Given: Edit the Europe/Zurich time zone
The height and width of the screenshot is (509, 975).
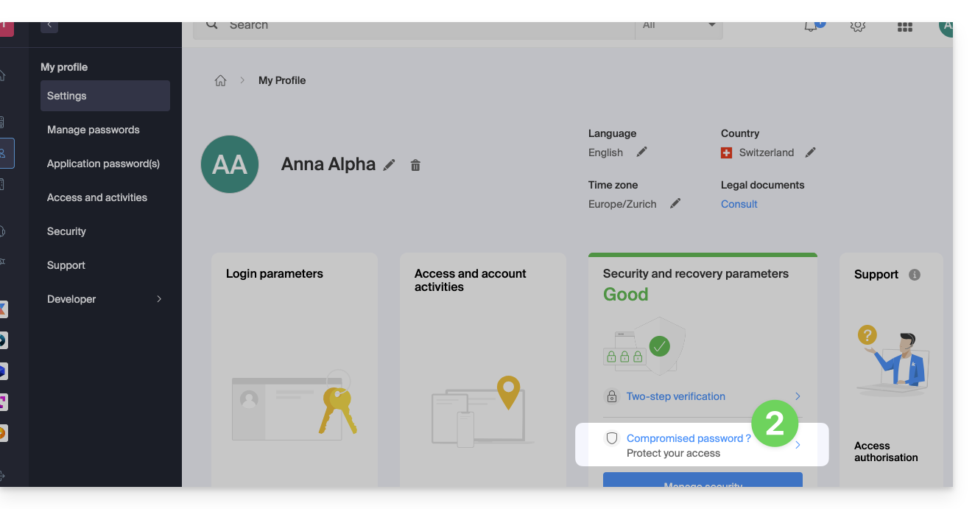Looking at the screenshot, I should pos(675,203).
